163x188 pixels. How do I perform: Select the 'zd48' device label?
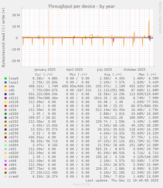12,161
